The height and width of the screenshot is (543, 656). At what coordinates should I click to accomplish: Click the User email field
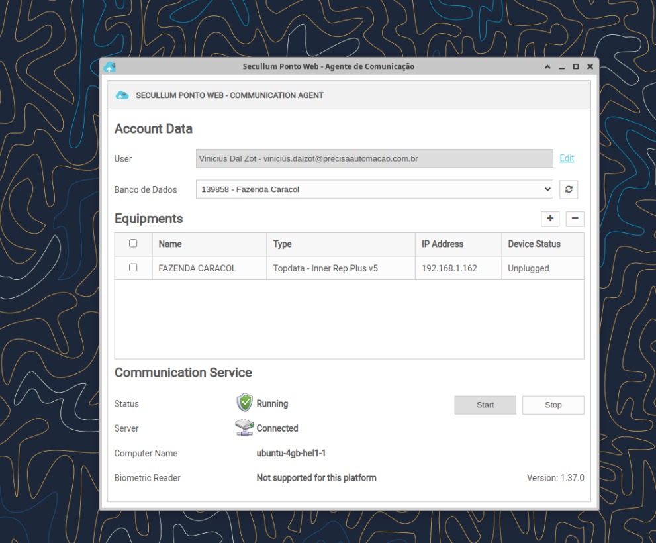[x=374, y=158]
